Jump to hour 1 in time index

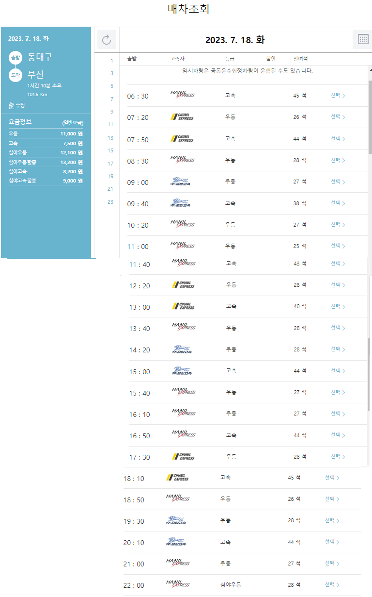pos(112,61)
